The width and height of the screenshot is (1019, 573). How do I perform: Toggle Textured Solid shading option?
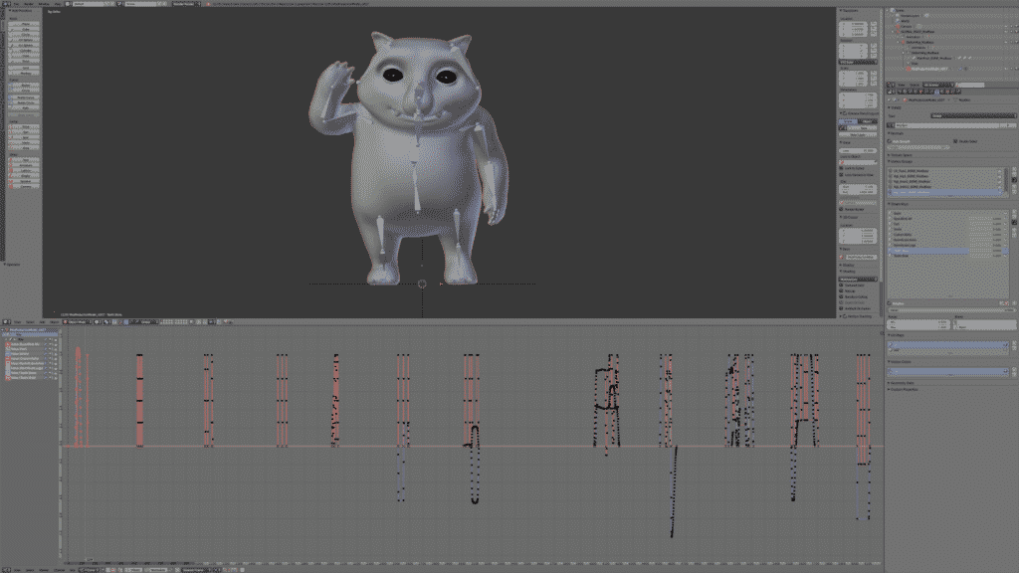pos(841,286)
